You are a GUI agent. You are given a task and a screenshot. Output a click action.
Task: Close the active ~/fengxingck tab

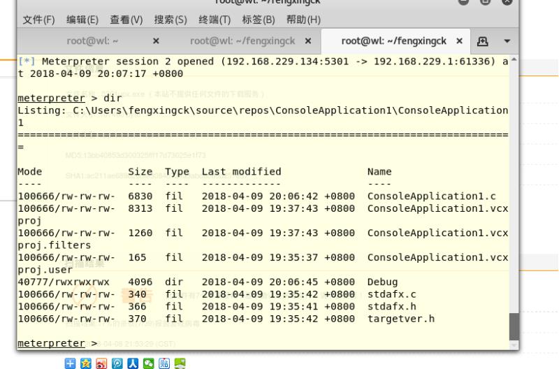460,41
